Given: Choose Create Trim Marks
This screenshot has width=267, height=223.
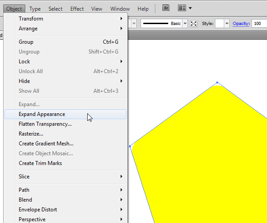Looking at the screenshot, I should [65, 163].
